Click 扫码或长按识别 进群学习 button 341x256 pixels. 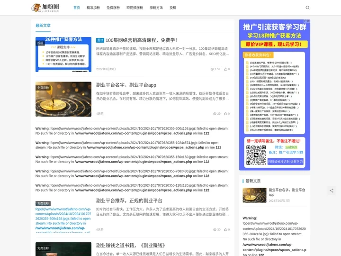click(x=285, y=162)
